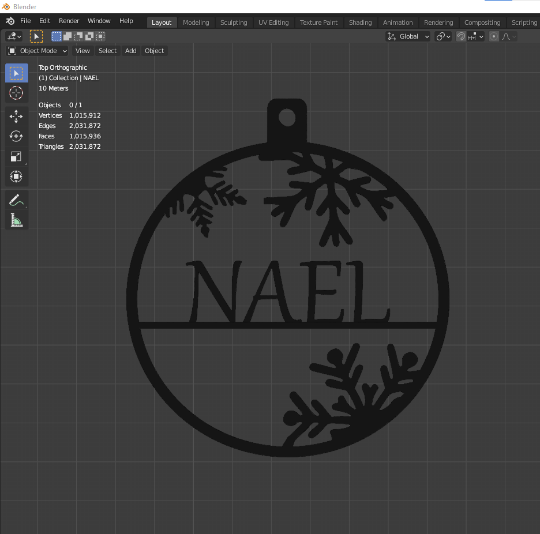Screen dimensions: 540x534
Task: Select the Cursor tool
Action: point(17,93)
